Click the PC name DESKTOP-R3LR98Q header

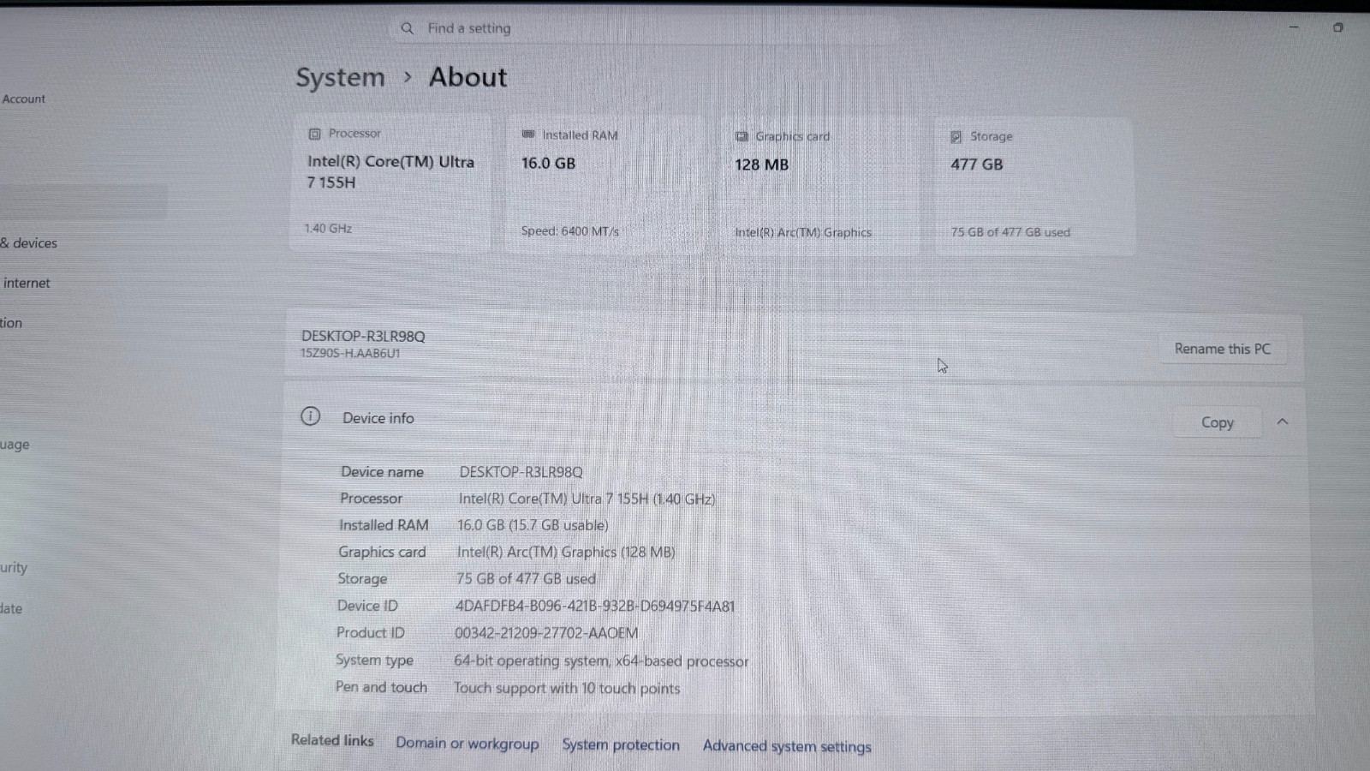(363, 336)
